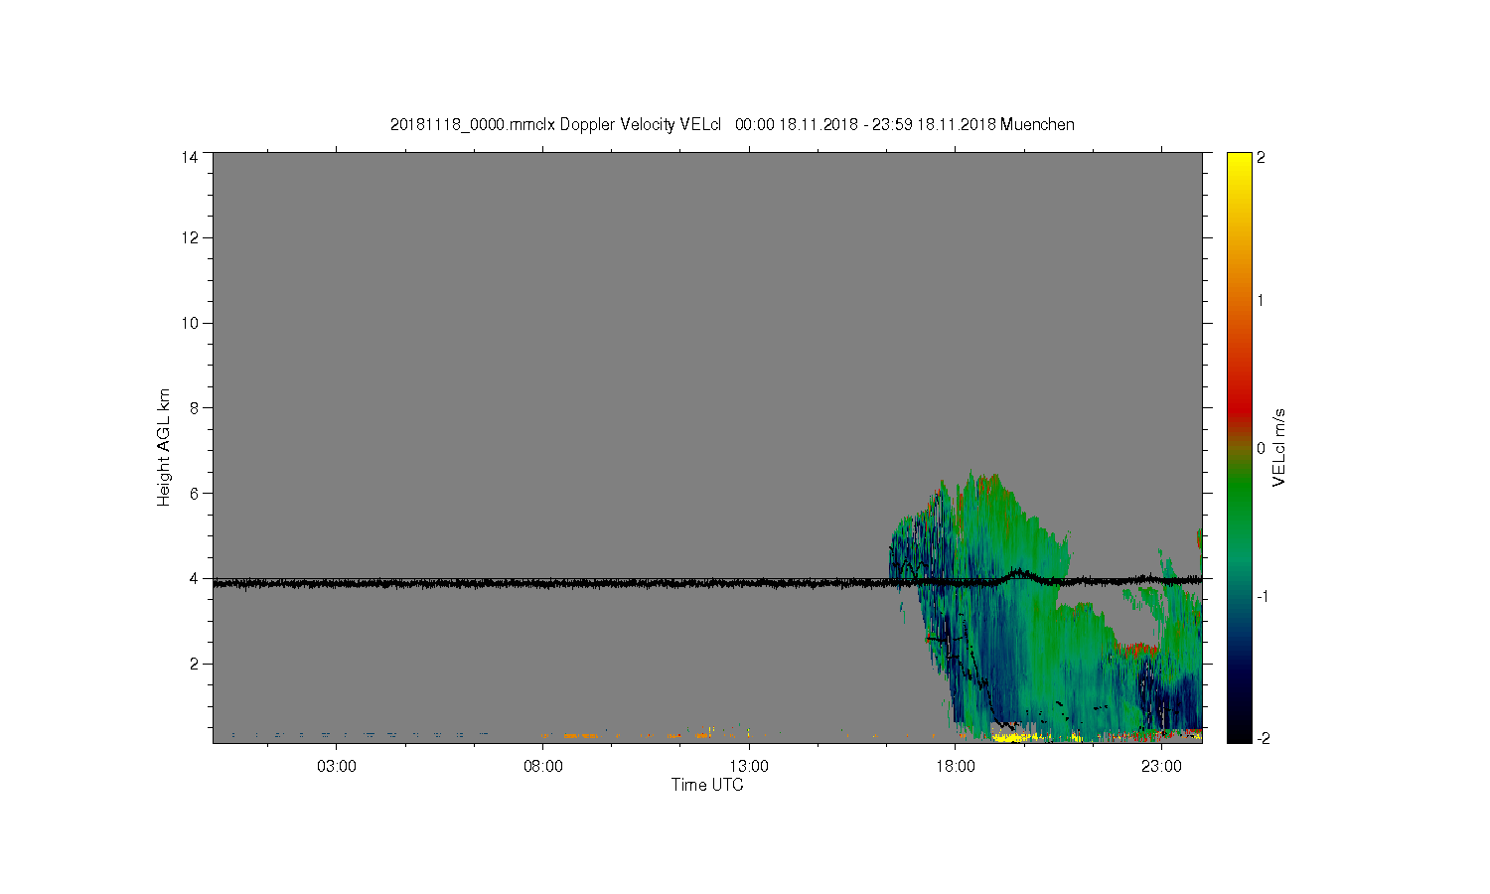Click the yellow top of the colorbar

coord(1239,164)
